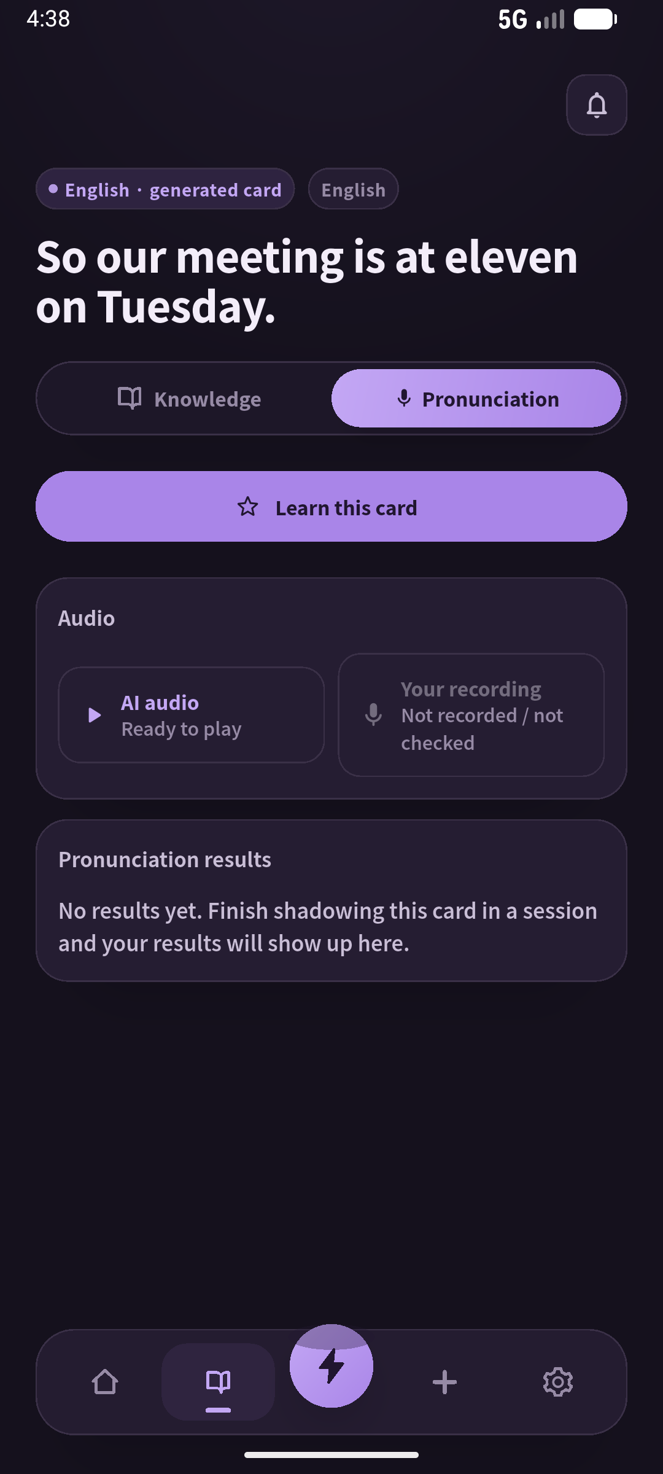Click Learn this card button

(331, 507)
